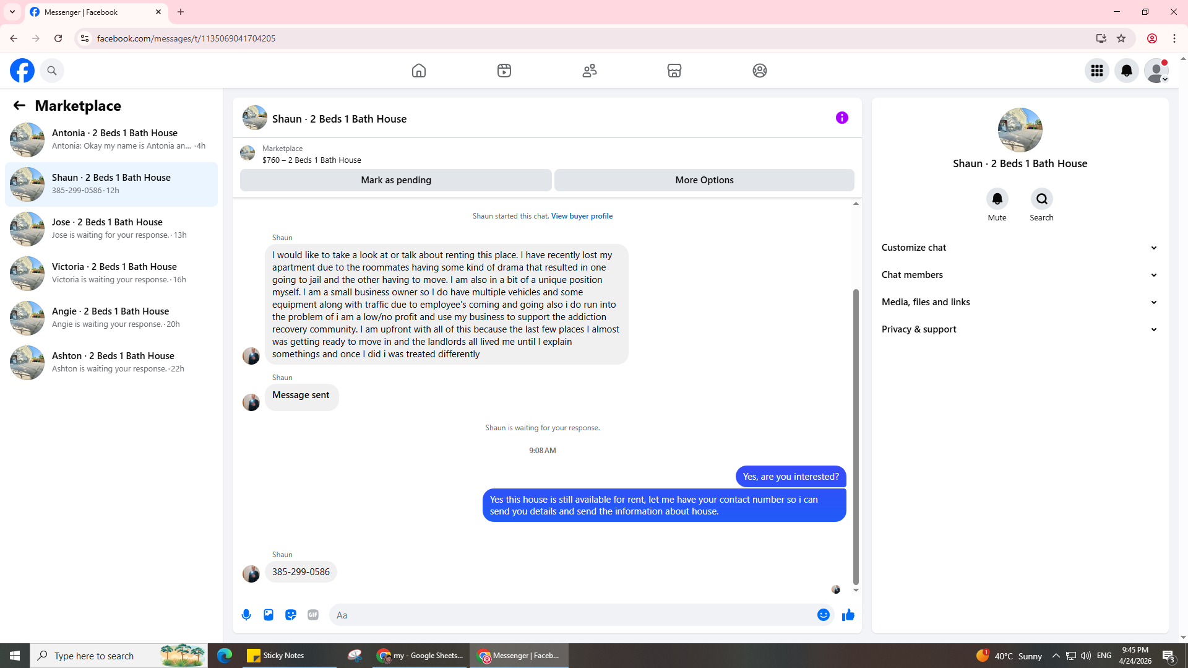
Task: Open Jose's 2 Beds 1 Bath conversation
Action: [111, 228]
